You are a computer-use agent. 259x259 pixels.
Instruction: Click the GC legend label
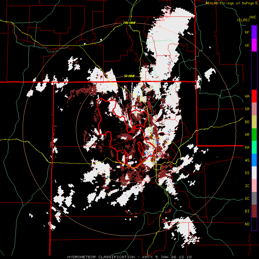(x=247, y=199)
